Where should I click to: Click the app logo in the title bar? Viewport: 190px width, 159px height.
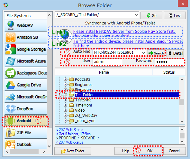tap(6, 5)
